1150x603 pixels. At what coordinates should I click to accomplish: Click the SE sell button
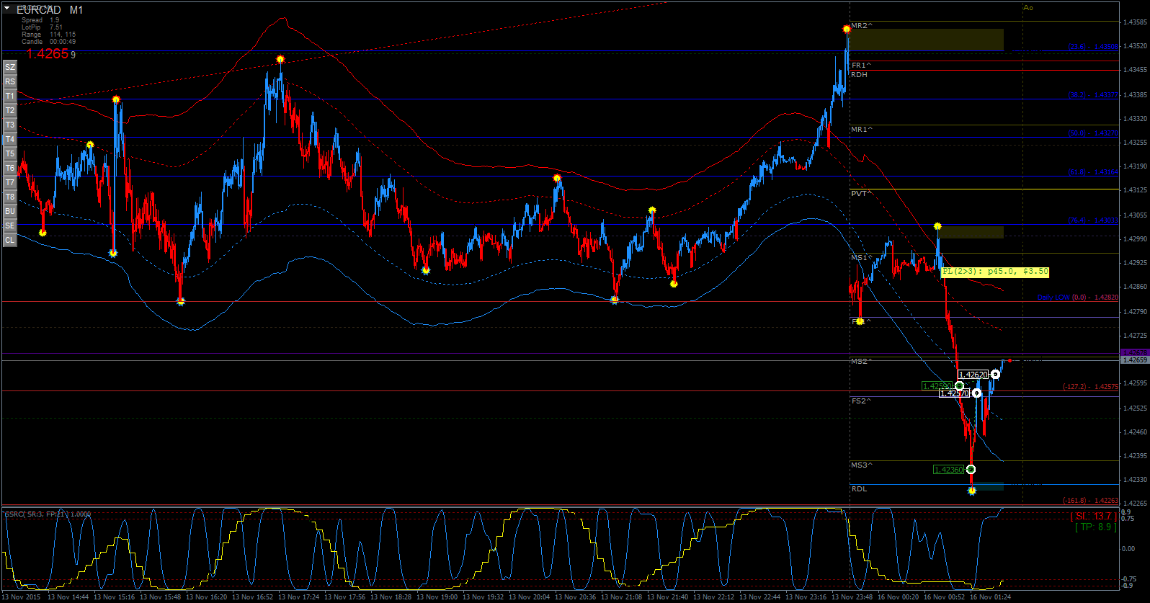(10, 225)
